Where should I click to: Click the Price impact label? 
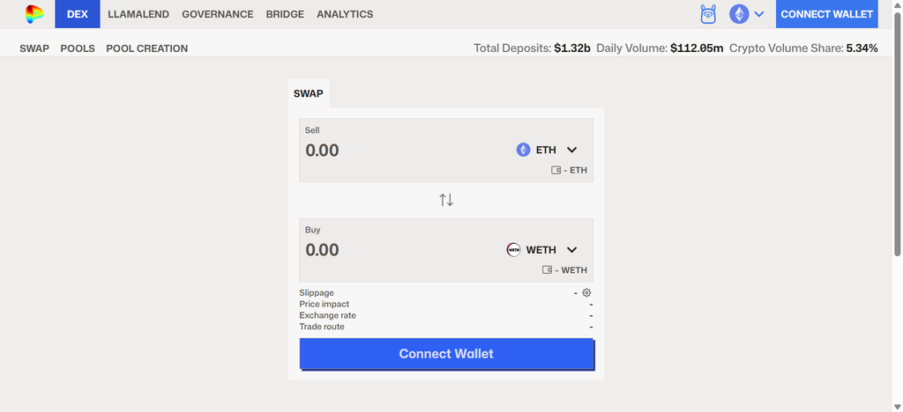[325, 304]
